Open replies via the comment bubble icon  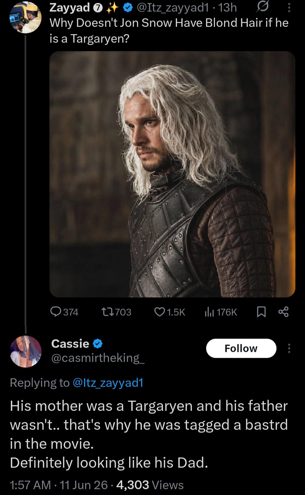click(56, 312)
